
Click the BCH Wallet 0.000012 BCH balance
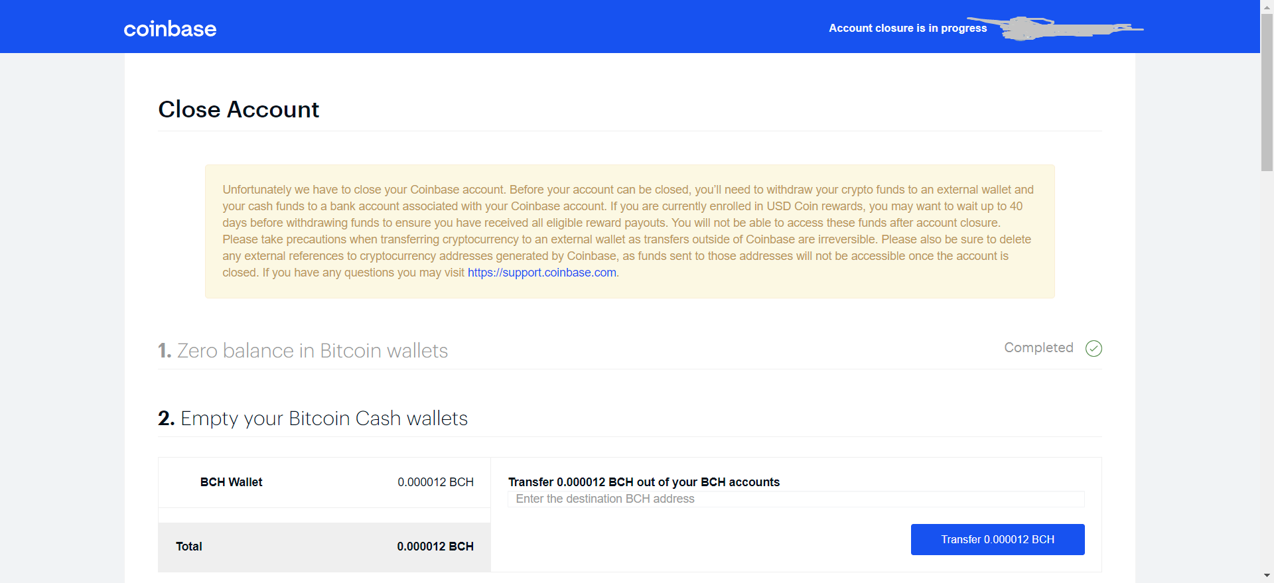[x=435, y=482]
